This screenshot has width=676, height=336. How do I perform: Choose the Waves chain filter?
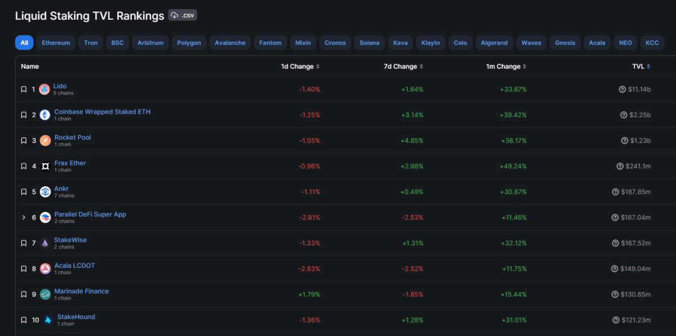pos(531,43)
